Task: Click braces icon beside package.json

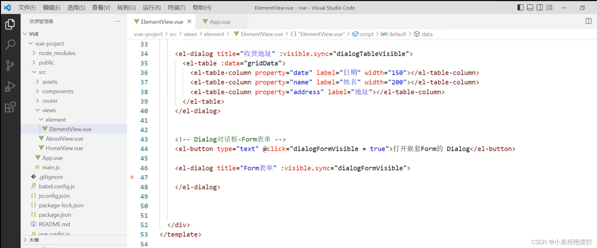Action: pyautogui.click(x=33, y=214)
